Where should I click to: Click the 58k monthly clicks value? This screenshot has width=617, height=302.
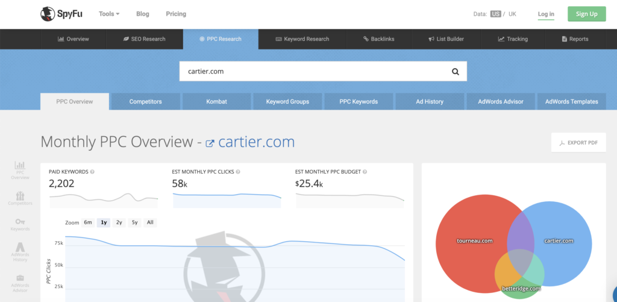click(180, 183)
